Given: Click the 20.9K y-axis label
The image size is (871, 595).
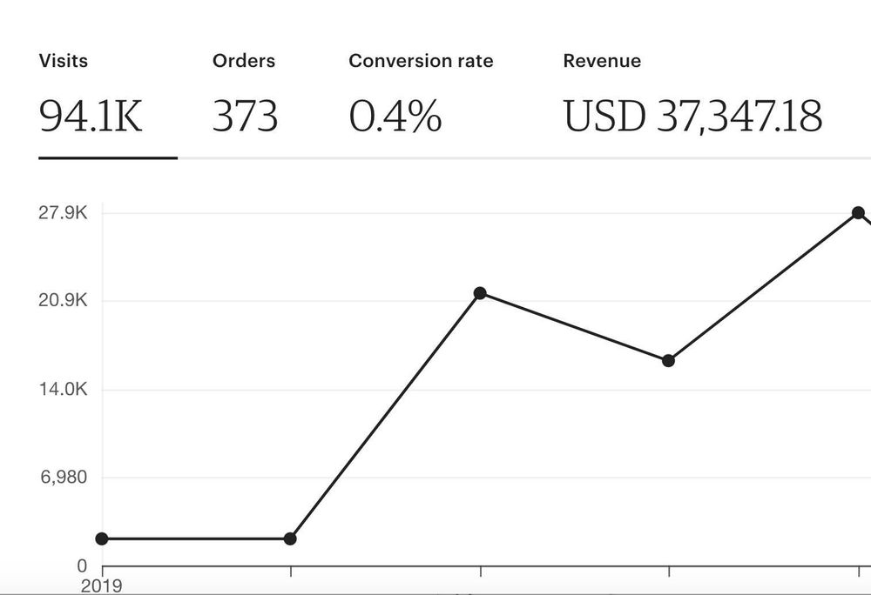Looking at the screenshot, I should point(64,301).
